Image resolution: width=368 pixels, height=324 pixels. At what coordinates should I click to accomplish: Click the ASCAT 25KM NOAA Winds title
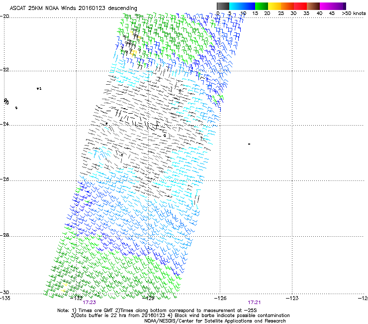pos(73,8)
